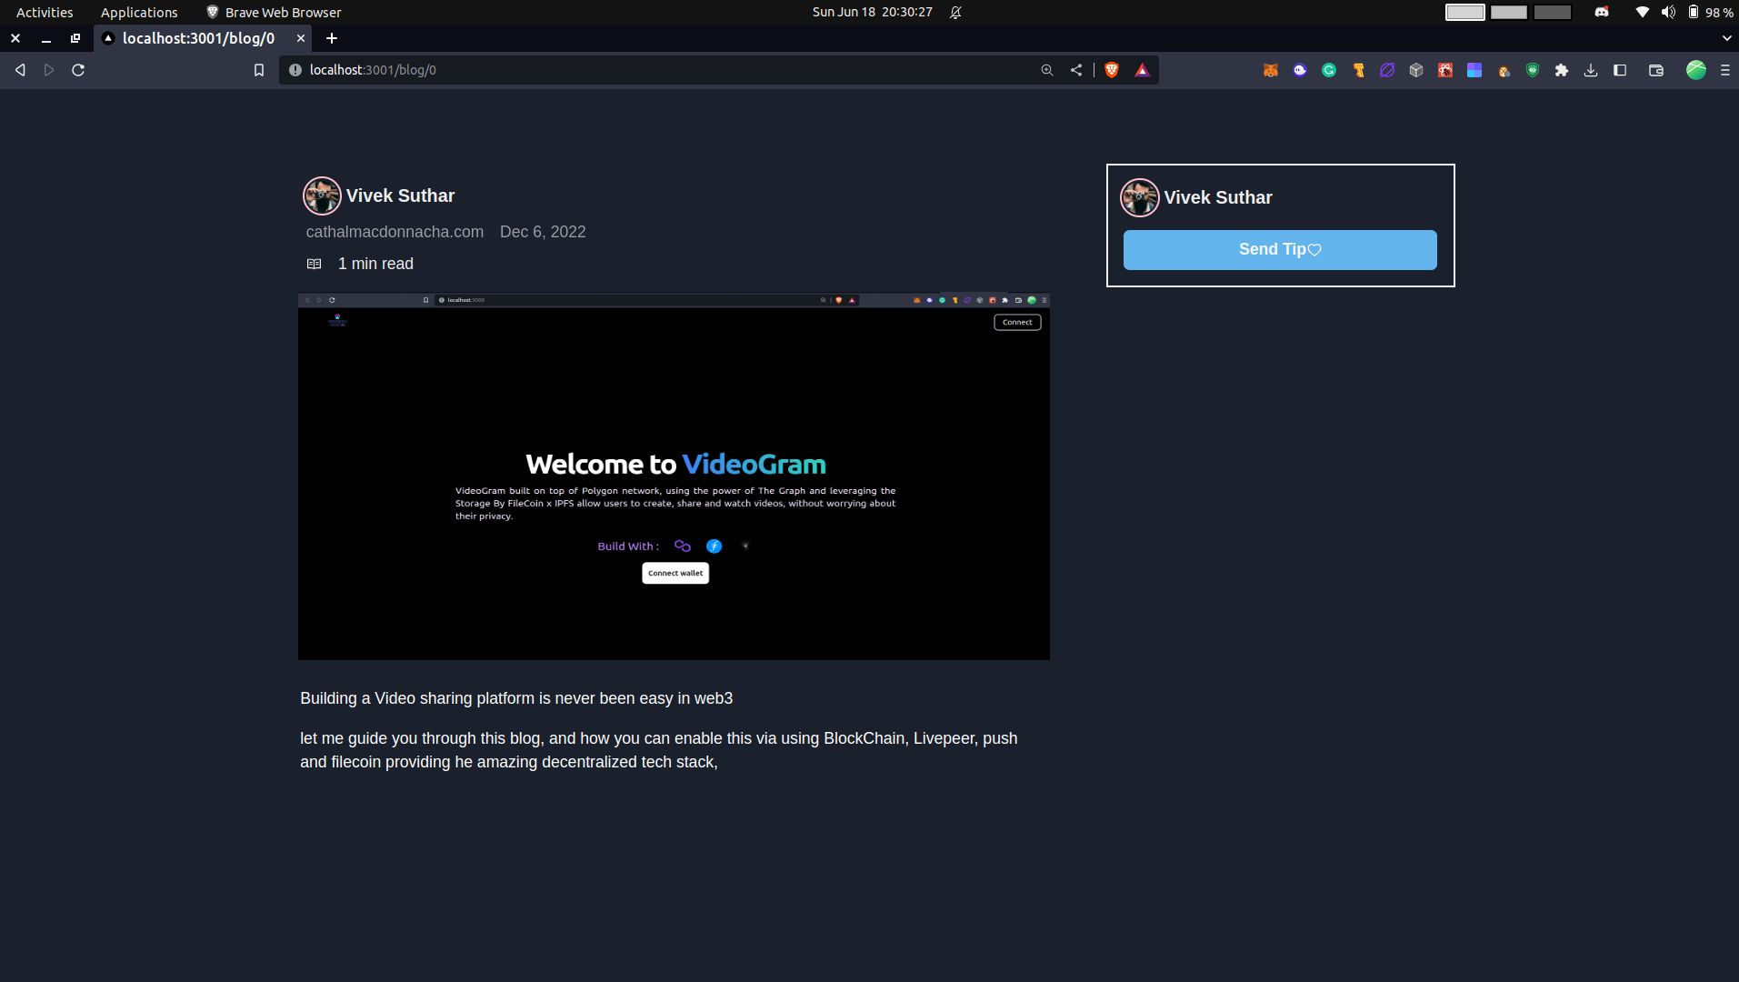Open the Brave Wallet icon

point(1656,70)
